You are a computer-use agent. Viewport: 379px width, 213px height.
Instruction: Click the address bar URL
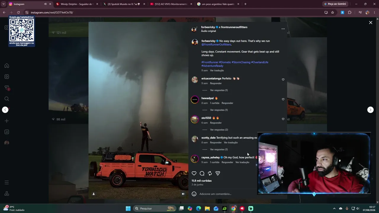pos(52,12)
